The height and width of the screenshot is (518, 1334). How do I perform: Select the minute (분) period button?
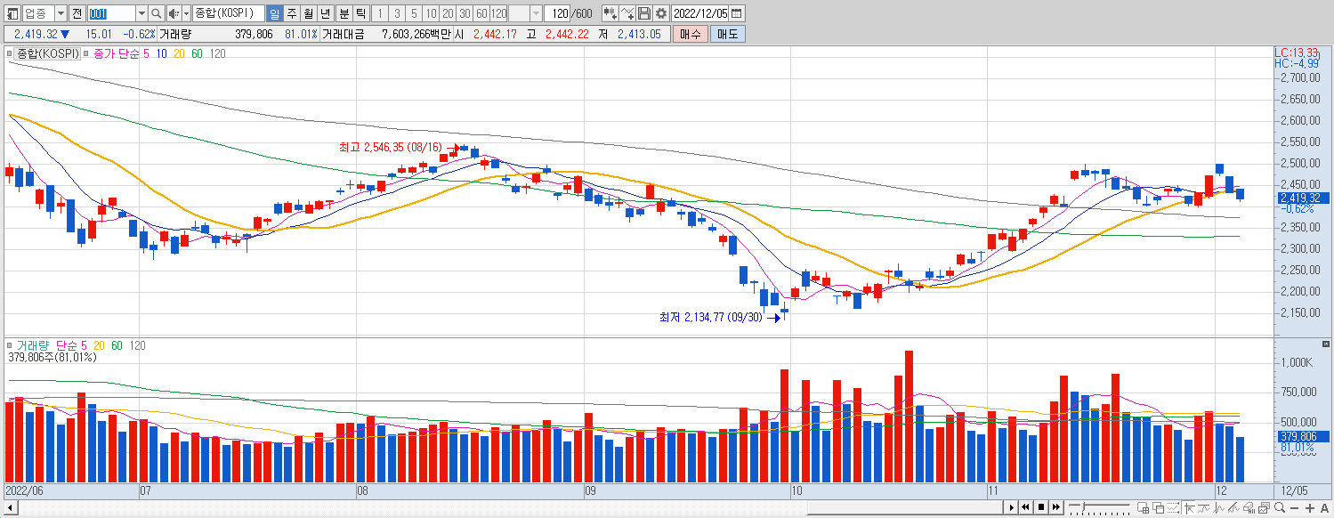tap(344, 13)
